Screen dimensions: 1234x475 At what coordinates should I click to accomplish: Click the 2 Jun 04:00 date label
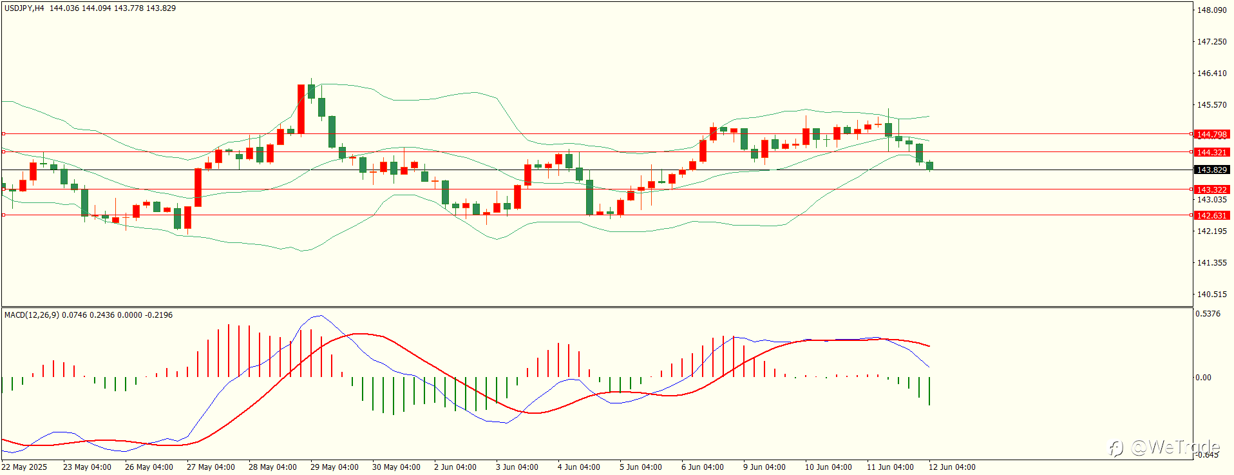click(x=455, y=467)
